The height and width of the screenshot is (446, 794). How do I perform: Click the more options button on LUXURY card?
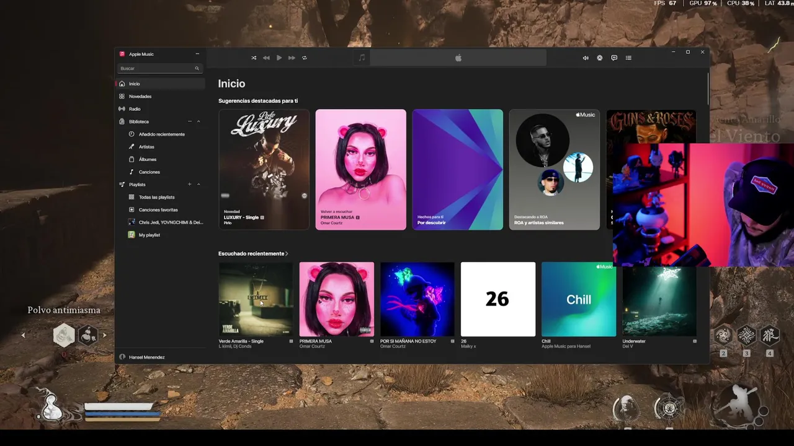click(x=304, y=196)
